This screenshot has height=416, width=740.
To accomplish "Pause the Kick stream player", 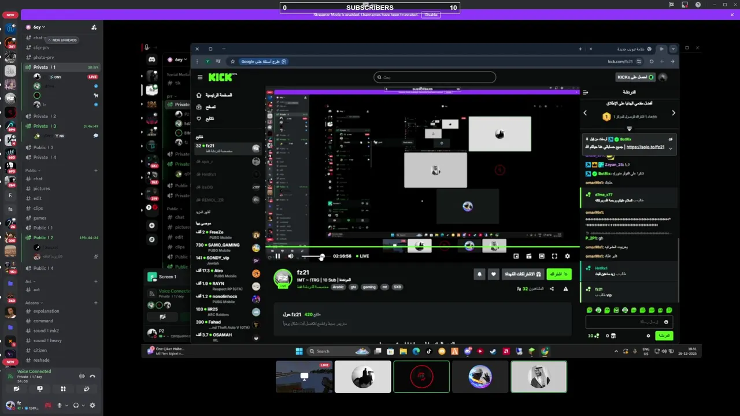I will coord(277,256).
